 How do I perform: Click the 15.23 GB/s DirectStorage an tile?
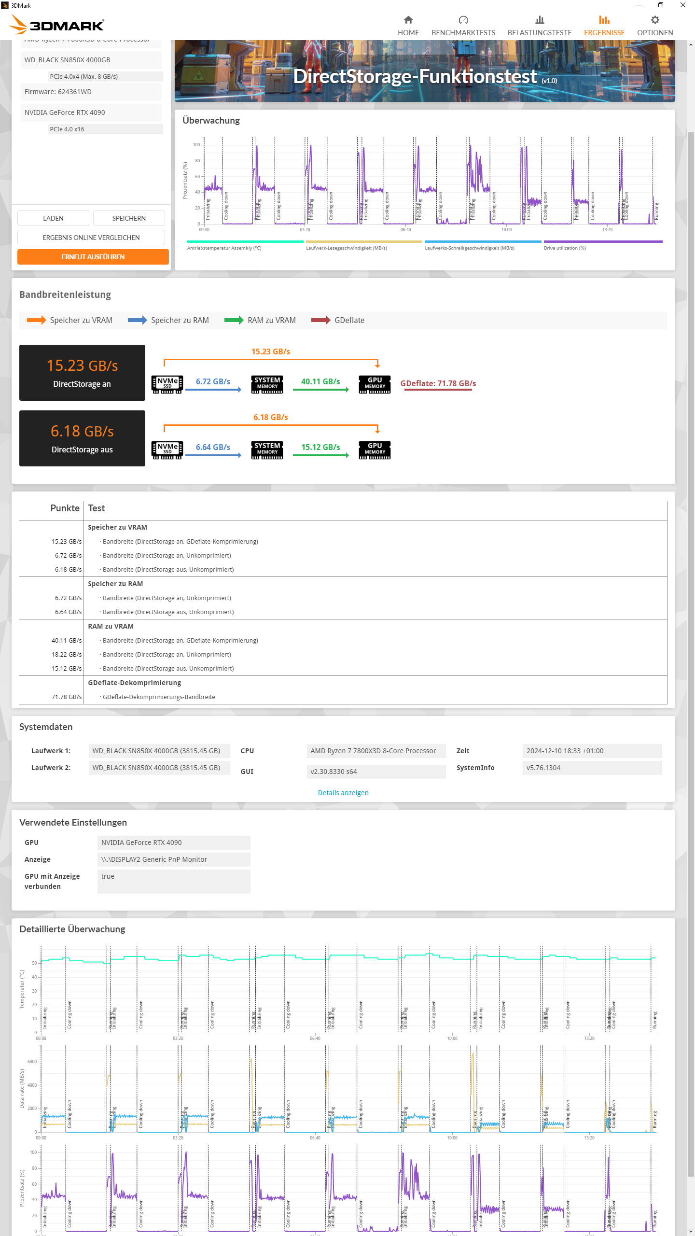coord(82,373)
